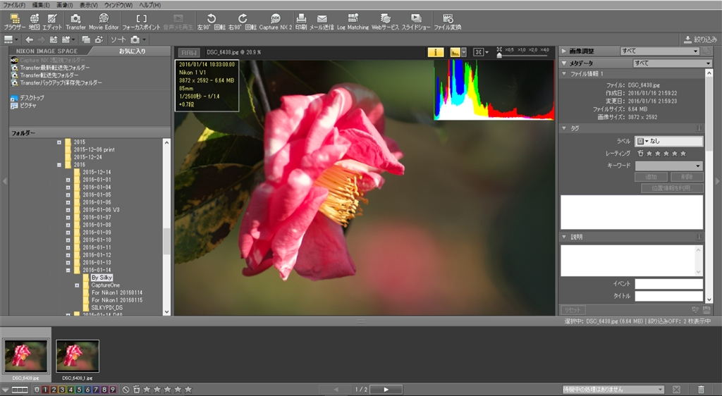Image resolution: width=722 pixels, height=396 pixels.
Task: Expand the image adjustment (画像調整) panel
Action: [564, 51]
